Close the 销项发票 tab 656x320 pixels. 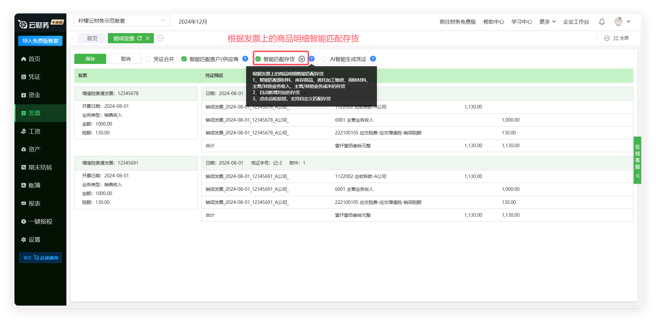tap(148, 38)
